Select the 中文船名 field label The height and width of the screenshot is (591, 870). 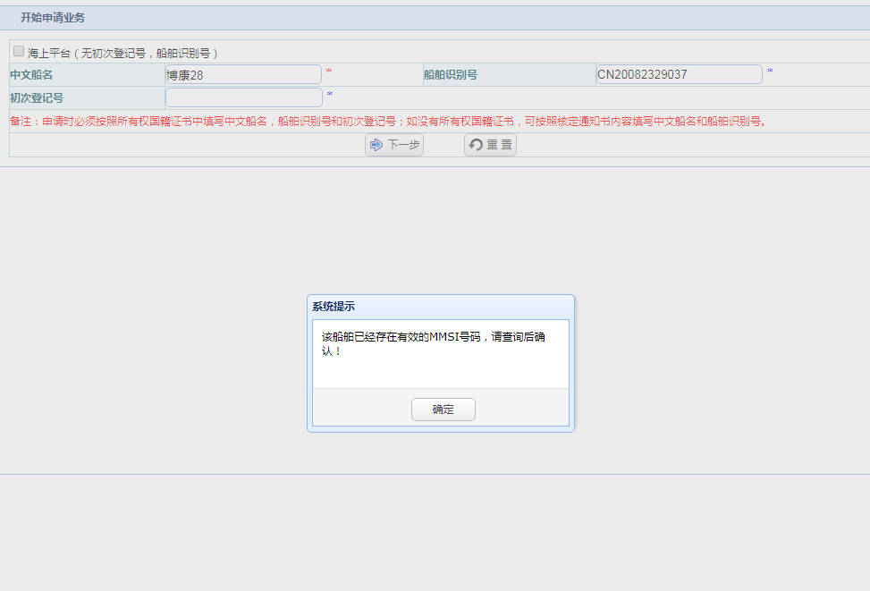pyautogui.click(x=31, y=75)
